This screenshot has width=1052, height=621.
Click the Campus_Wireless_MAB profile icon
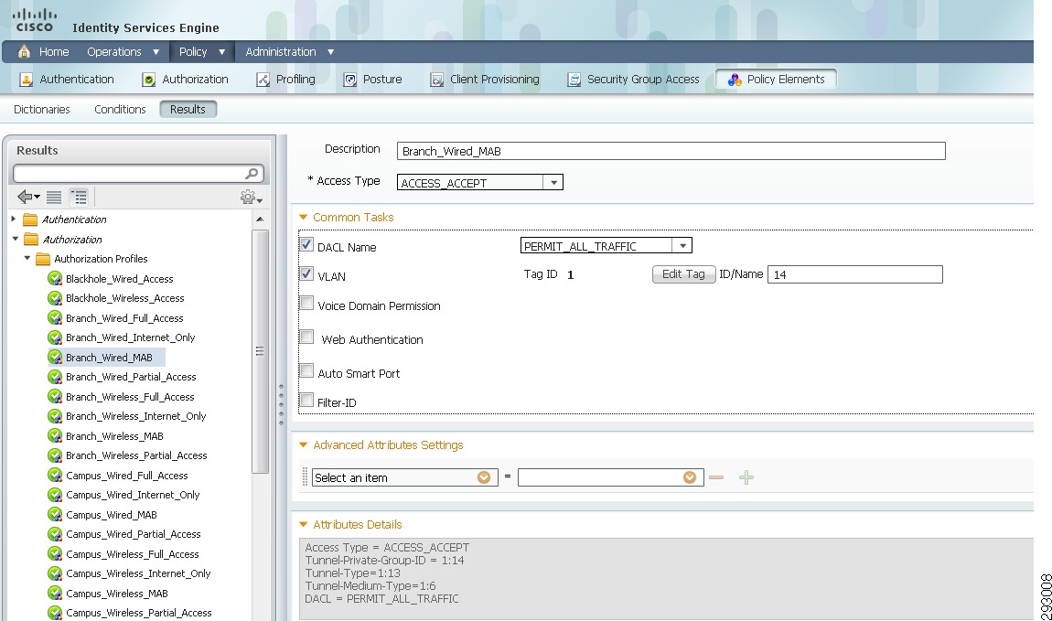point(55,594)
